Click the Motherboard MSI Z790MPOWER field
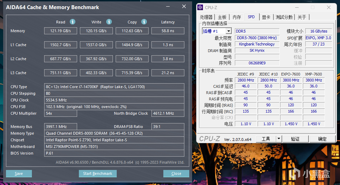 click(114, 147)
